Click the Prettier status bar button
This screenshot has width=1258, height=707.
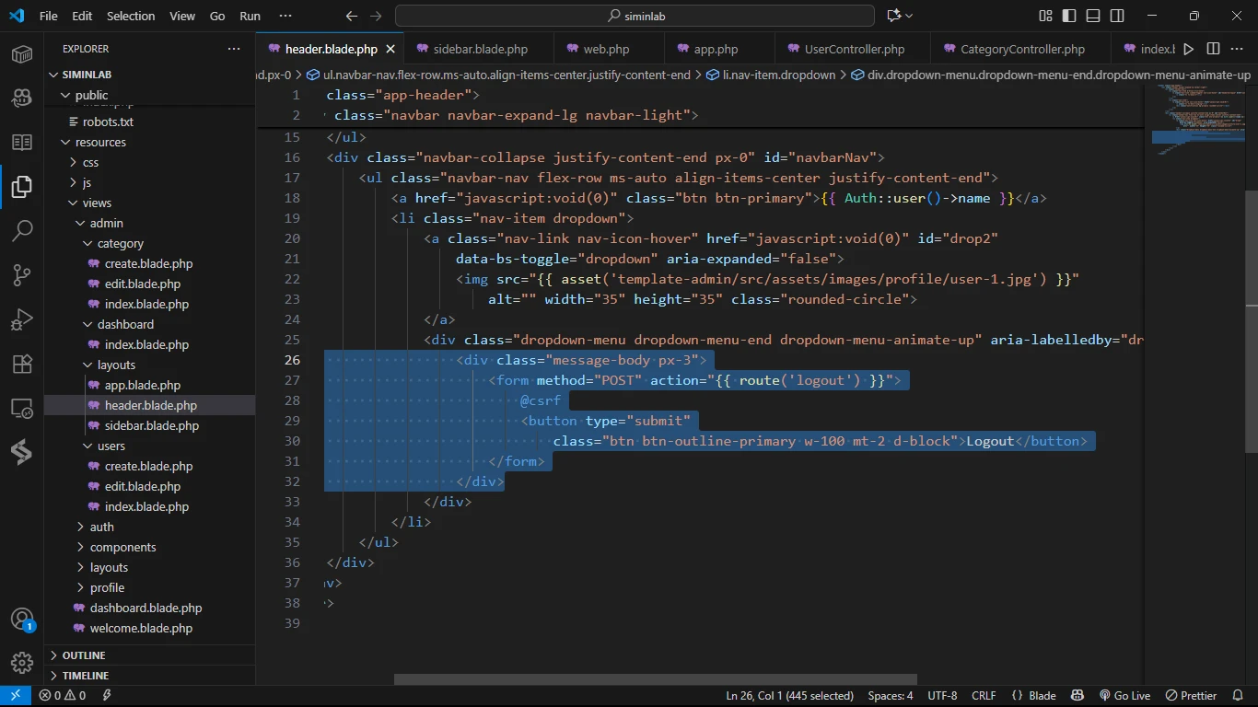click(1191, 696)
